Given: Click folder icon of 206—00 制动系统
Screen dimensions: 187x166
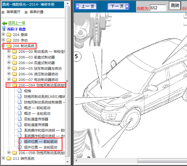Looking at the screenshot, I should coord(14,51).
